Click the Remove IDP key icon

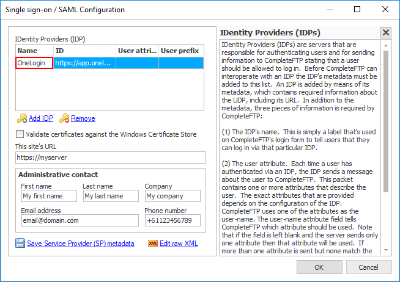tap(64, 118)
